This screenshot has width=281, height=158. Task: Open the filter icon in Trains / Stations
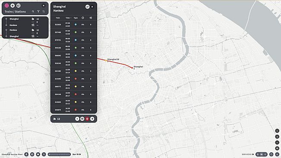click(38, 12)
